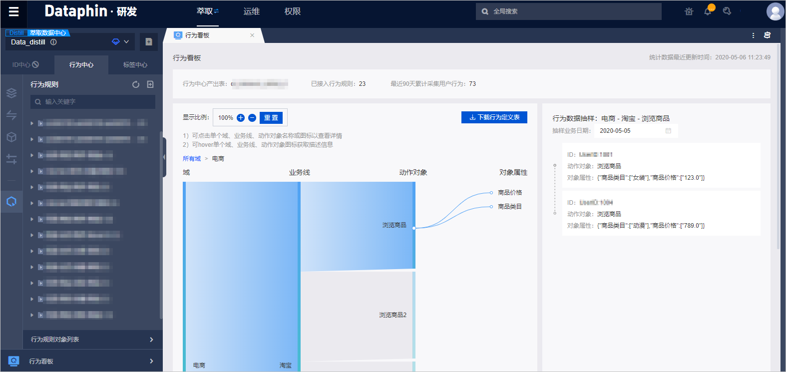Image resolution: width=786 pixels, height=372 pixels.
Task: Switch to 运维 top menu
Action: (x=252, y=11)
